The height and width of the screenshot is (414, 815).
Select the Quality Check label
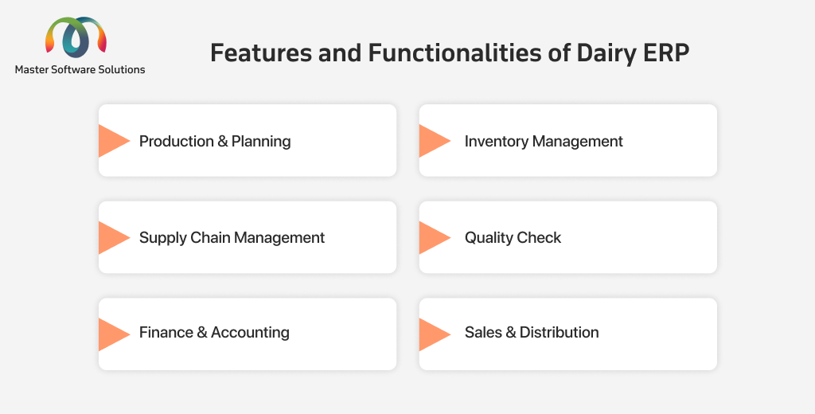pos(513,238)
